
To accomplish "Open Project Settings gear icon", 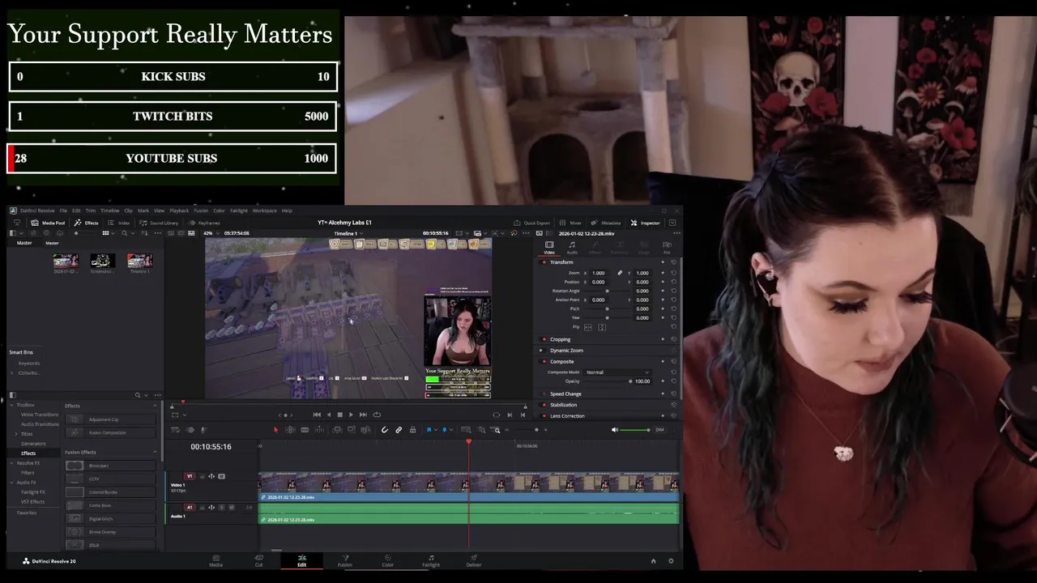I will [670, 561].
